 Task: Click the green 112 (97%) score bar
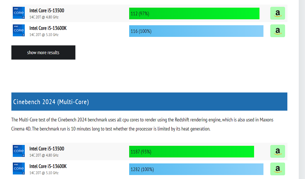point(194,13)
